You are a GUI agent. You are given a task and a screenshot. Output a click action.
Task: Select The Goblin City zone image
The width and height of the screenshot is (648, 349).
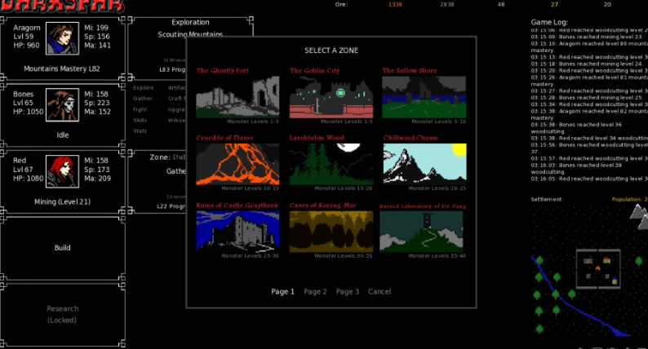pyautogui.click(x=331, y=97)
